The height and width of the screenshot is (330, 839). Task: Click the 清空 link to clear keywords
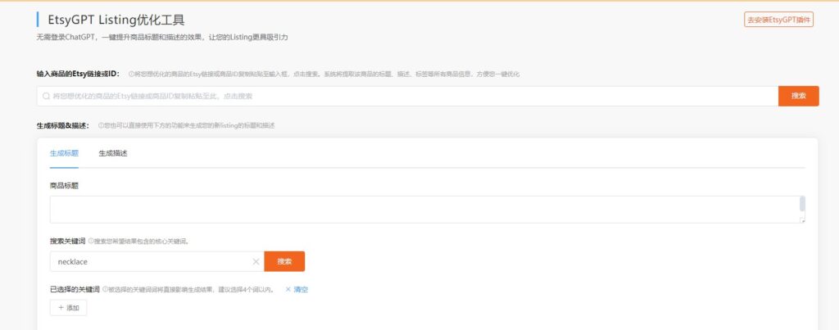pyautogui.click(x=301, y=289)
